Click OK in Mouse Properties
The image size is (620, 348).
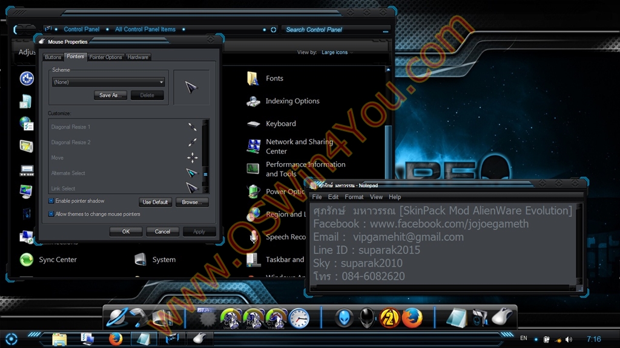pos(126,231)
